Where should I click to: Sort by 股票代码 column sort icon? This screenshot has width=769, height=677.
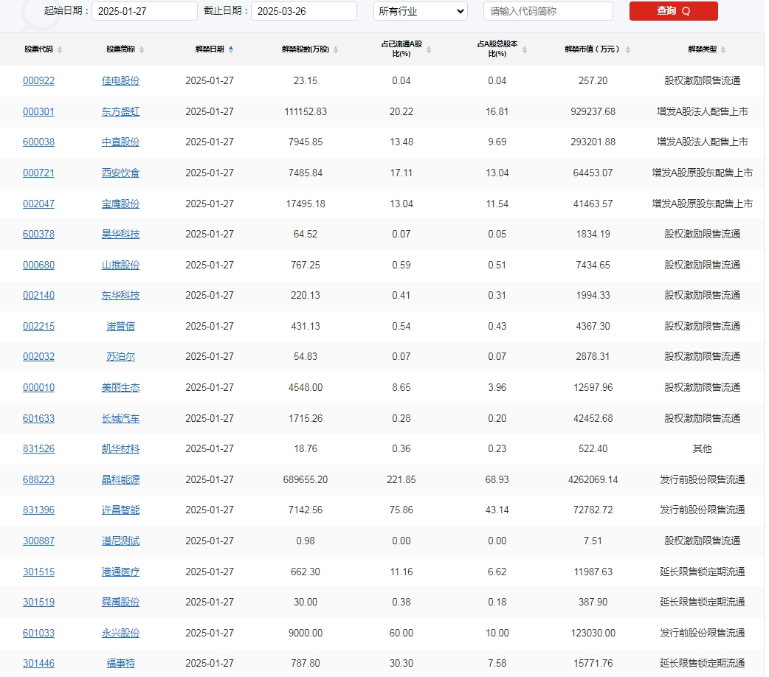pos(60,50)
